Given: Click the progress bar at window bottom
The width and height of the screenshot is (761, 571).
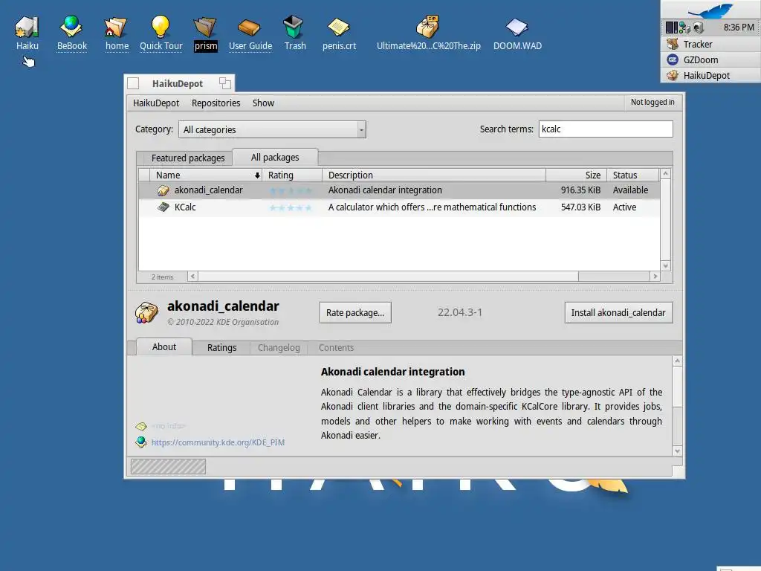Looking at the screenshot, I should click(x=168, y=467).
